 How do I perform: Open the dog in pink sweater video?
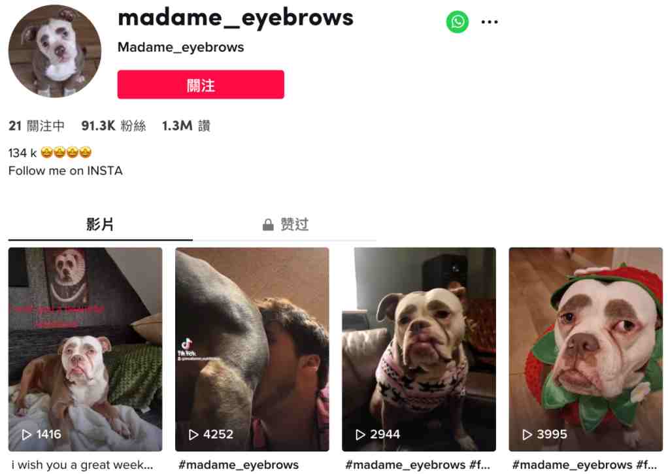click(x=419, y=349)
